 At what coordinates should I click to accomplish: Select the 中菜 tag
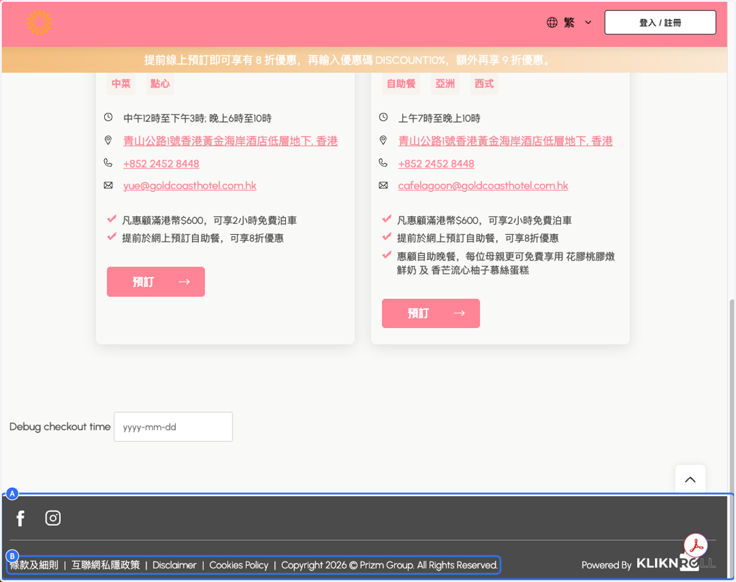pos(121,84)
